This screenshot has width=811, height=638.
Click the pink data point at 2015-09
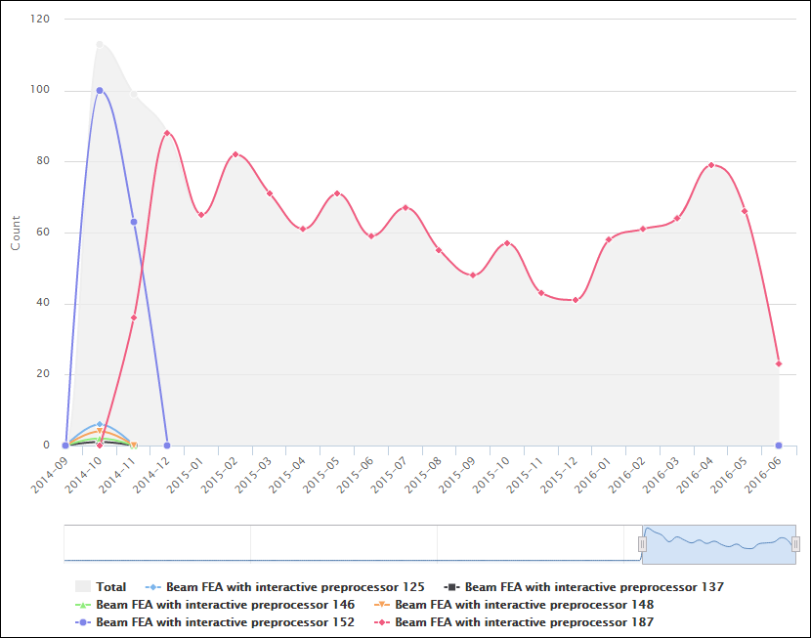(x=473, y=275)
